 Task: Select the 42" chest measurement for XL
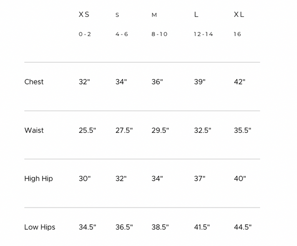pos(240,82)
